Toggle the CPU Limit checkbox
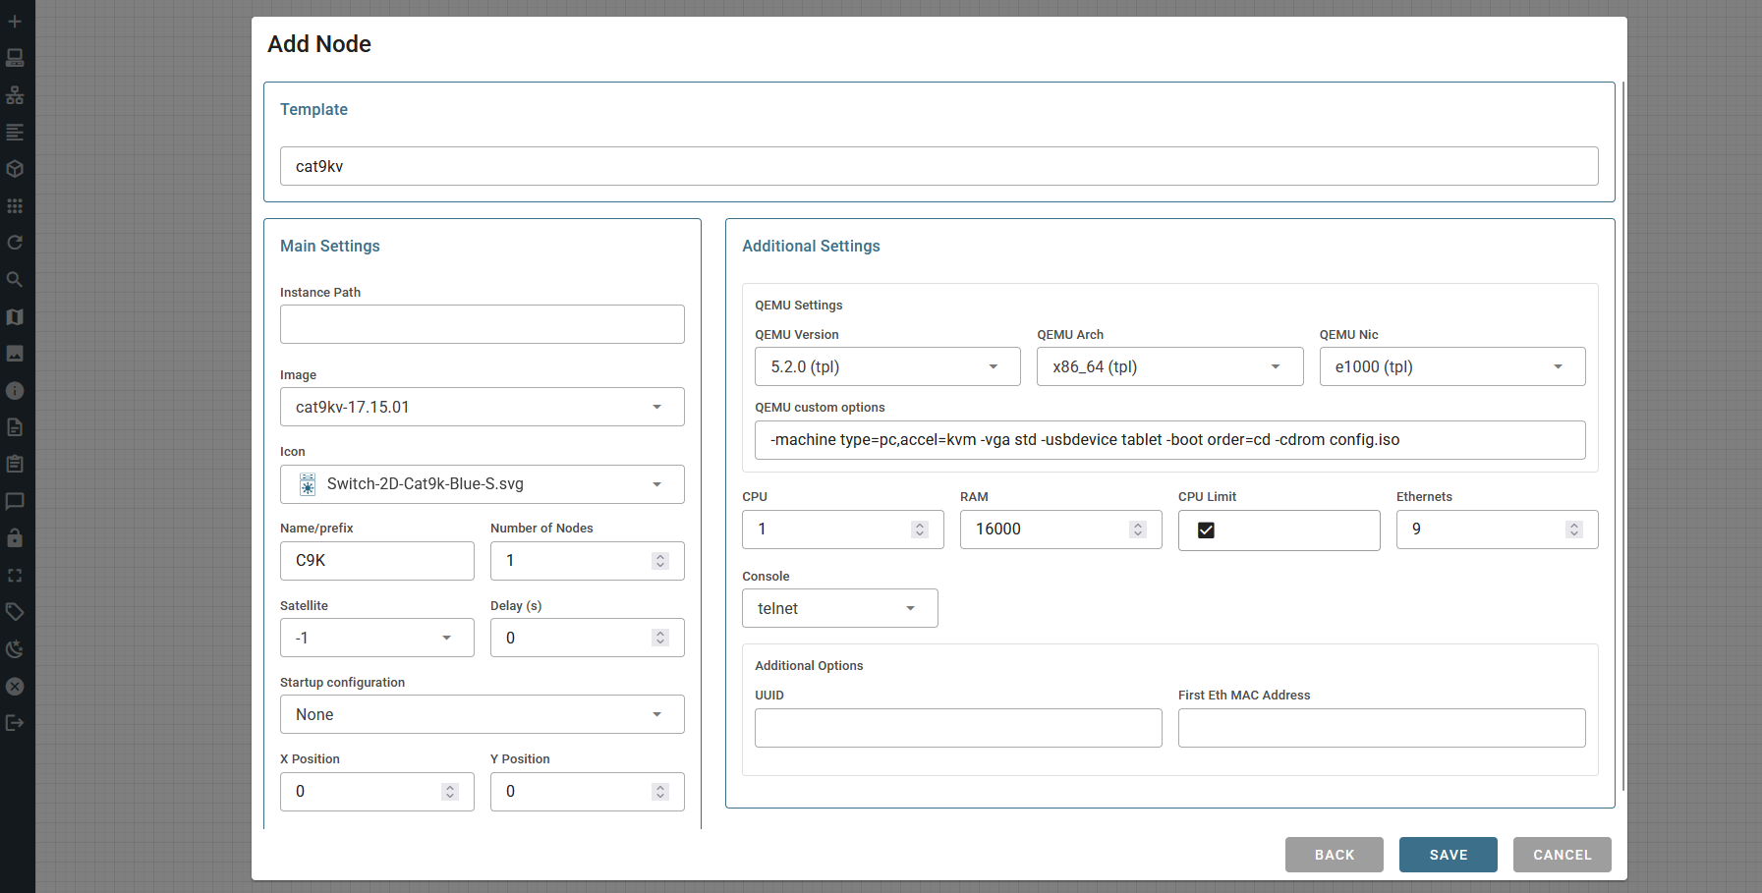Viewport: 1762px width, 893px height. pos(1206,530)
